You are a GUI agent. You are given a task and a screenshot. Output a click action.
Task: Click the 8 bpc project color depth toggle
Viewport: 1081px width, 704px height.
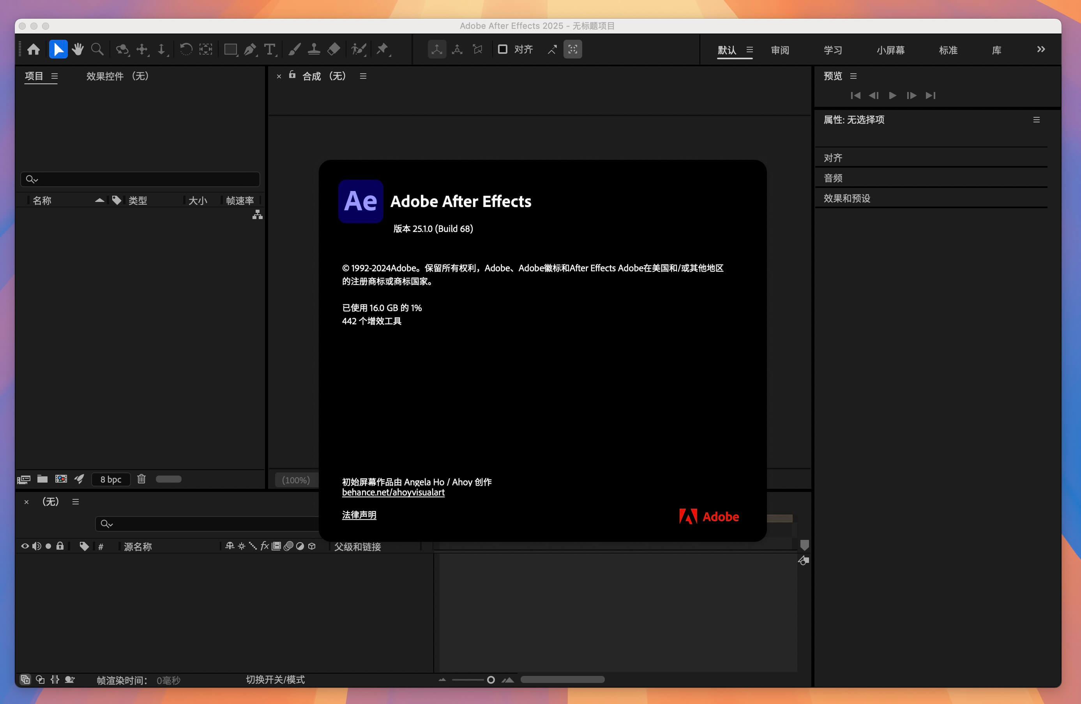coord(110,479)
